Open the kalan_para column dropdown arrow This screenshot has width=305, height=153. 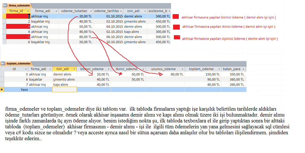(244, 69)
